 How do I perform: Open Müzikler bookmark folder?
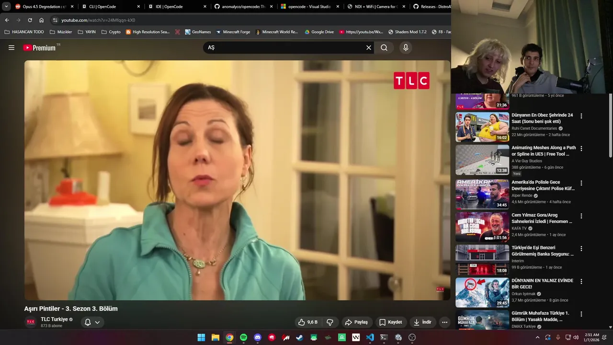point(61,32)
